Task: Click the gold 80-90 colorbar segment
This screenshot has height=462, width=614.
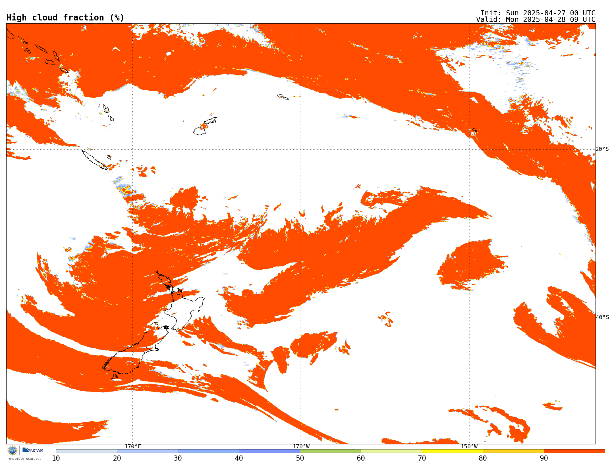Action: point(513,451)
